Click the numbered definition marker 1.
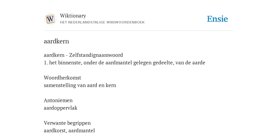This screenshot has width=277, height=138. (x=46, y=63)
